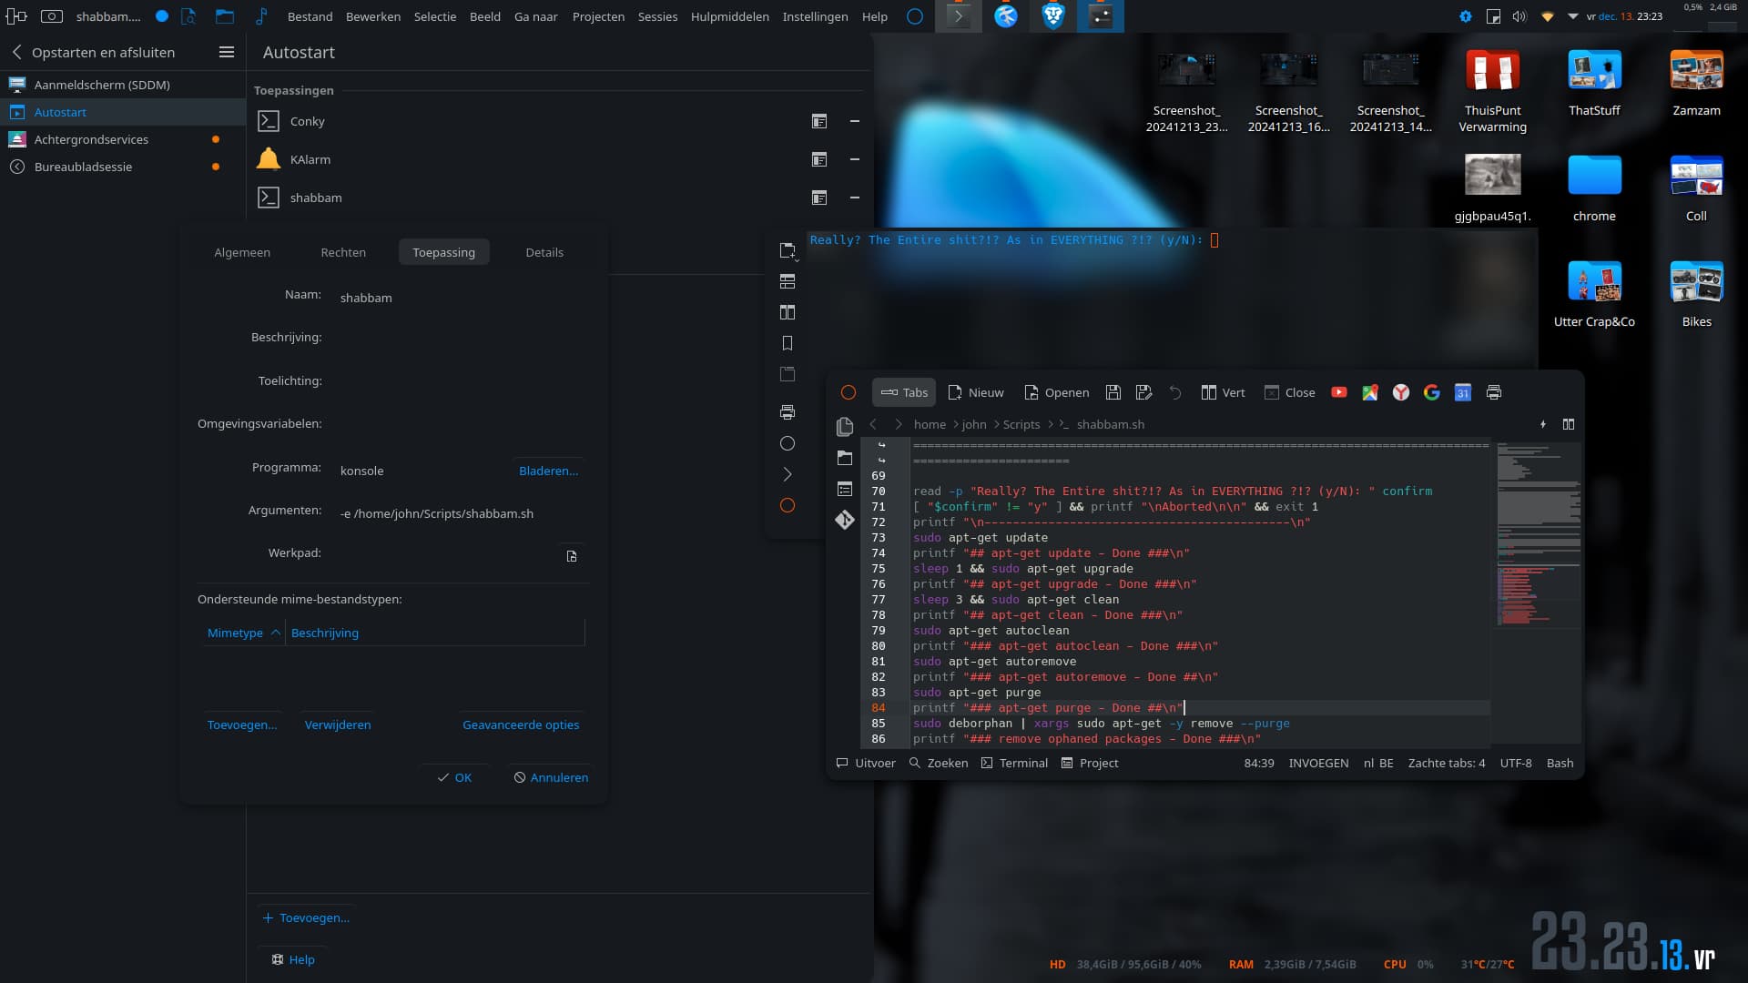Viewport: 1748px width, 983px height.
Task: Go back with Opstarten en afsluiten arrow
Action: (16, 52)
